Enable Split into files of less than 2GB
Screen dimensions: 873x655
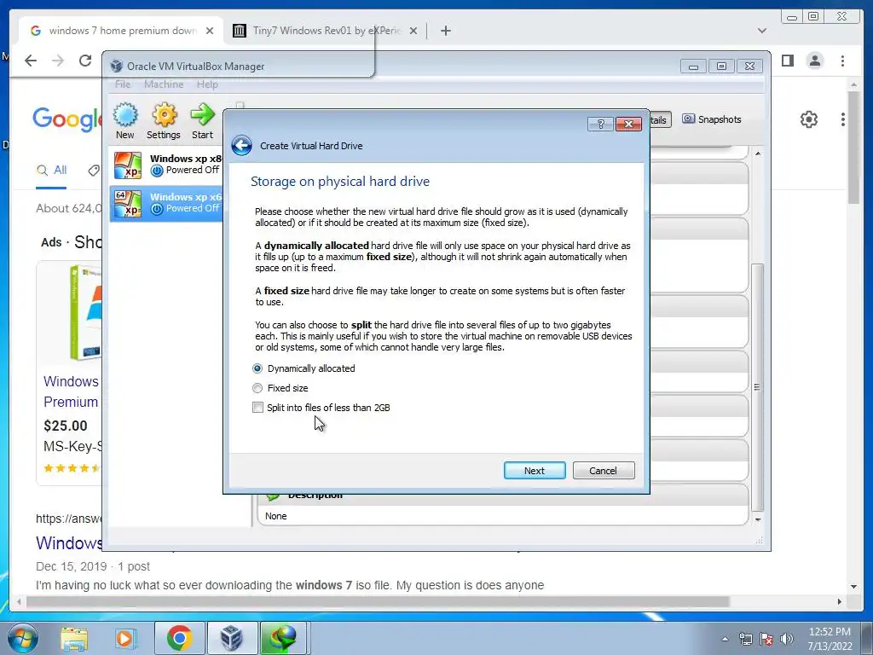321,407
